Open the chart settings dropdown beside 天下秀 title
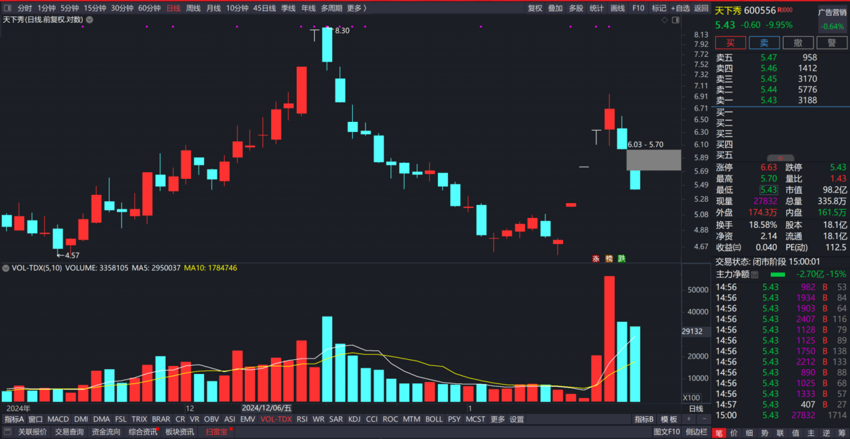Viewport: 850px width, 439px height. (x=89, y=19)
